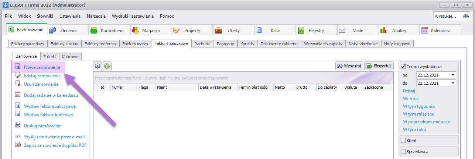Switch to the Faktury zakupu tab
This screenshot has height=159, width=475.
[x=64, y=44]
